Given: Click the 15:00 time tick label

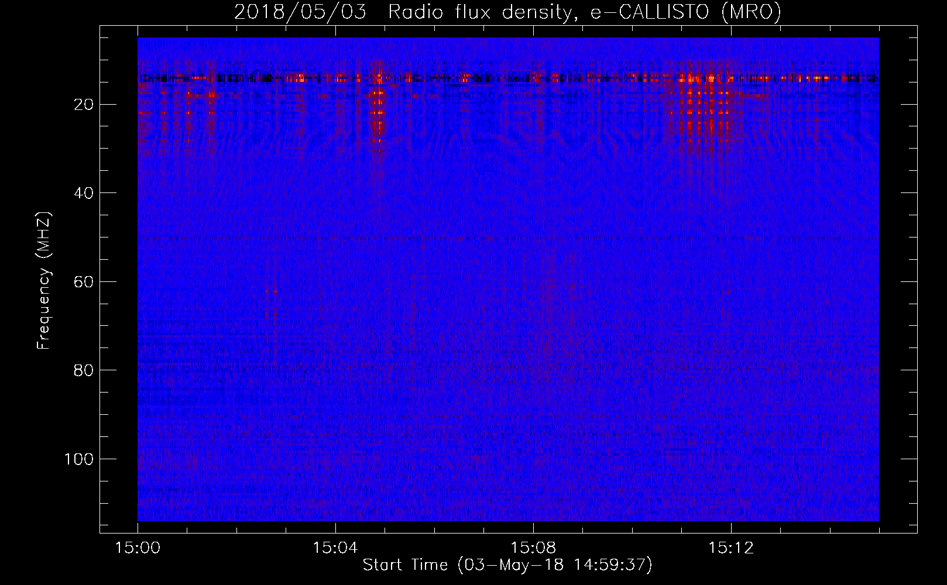Looking at the screenshot, I should coord(138,548).
